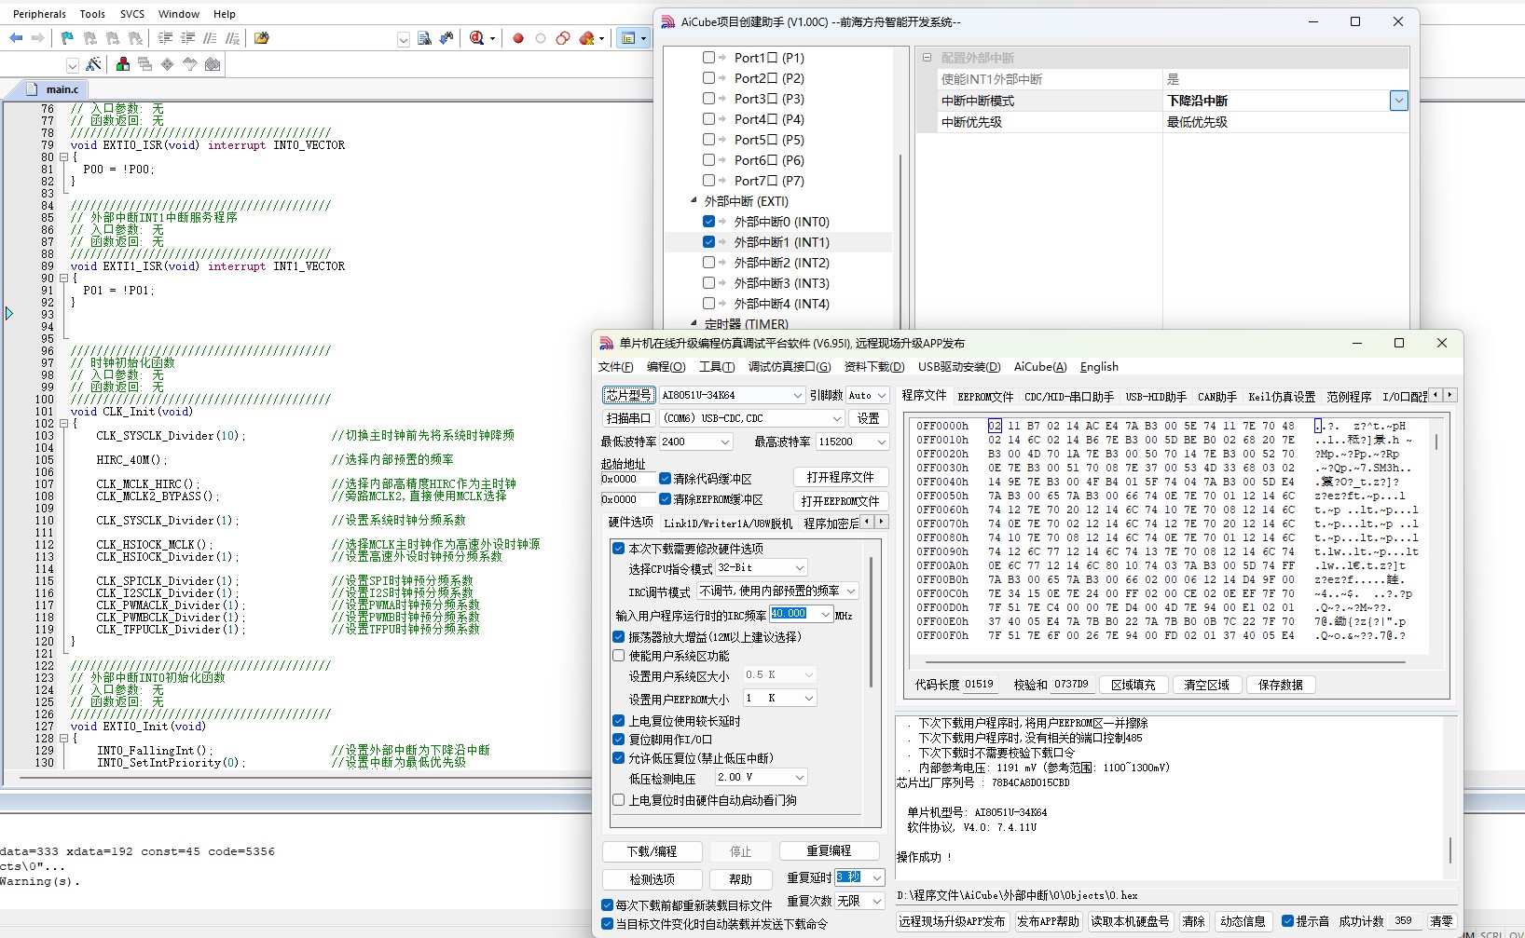Open target options magic wand icon
The image size is (1525, 938).
93,64
